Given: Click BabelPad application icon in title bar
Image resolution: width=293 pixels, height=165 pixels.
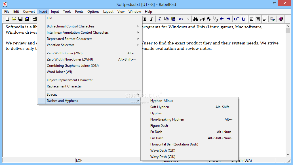Looking at the screenshot, I should [x=5, y=4].
